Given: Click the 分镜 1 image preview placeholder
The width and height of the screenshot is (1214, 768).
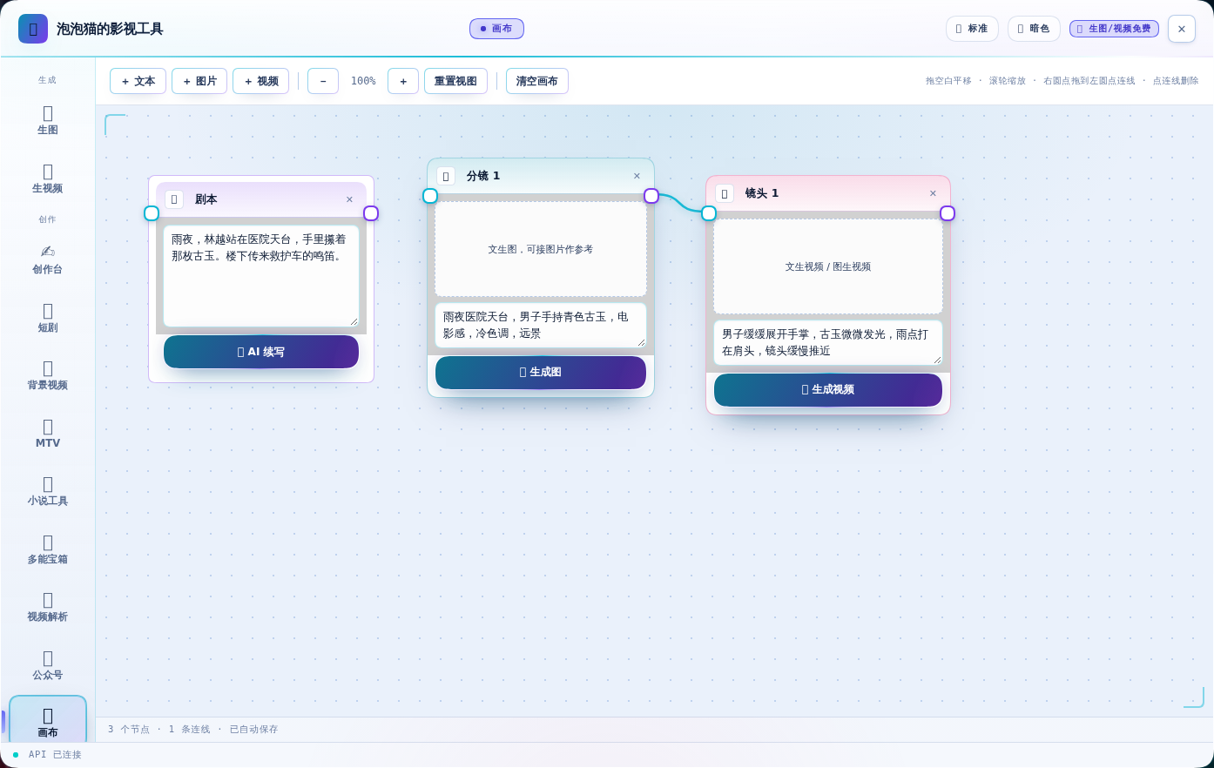Looking at the screenshot, I should [x=541, y=249].
